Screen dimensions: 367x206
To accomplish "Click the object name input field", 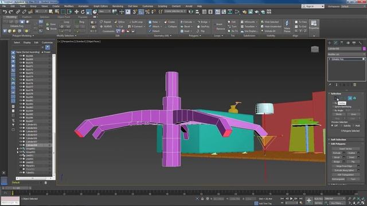I will [345, 49].
